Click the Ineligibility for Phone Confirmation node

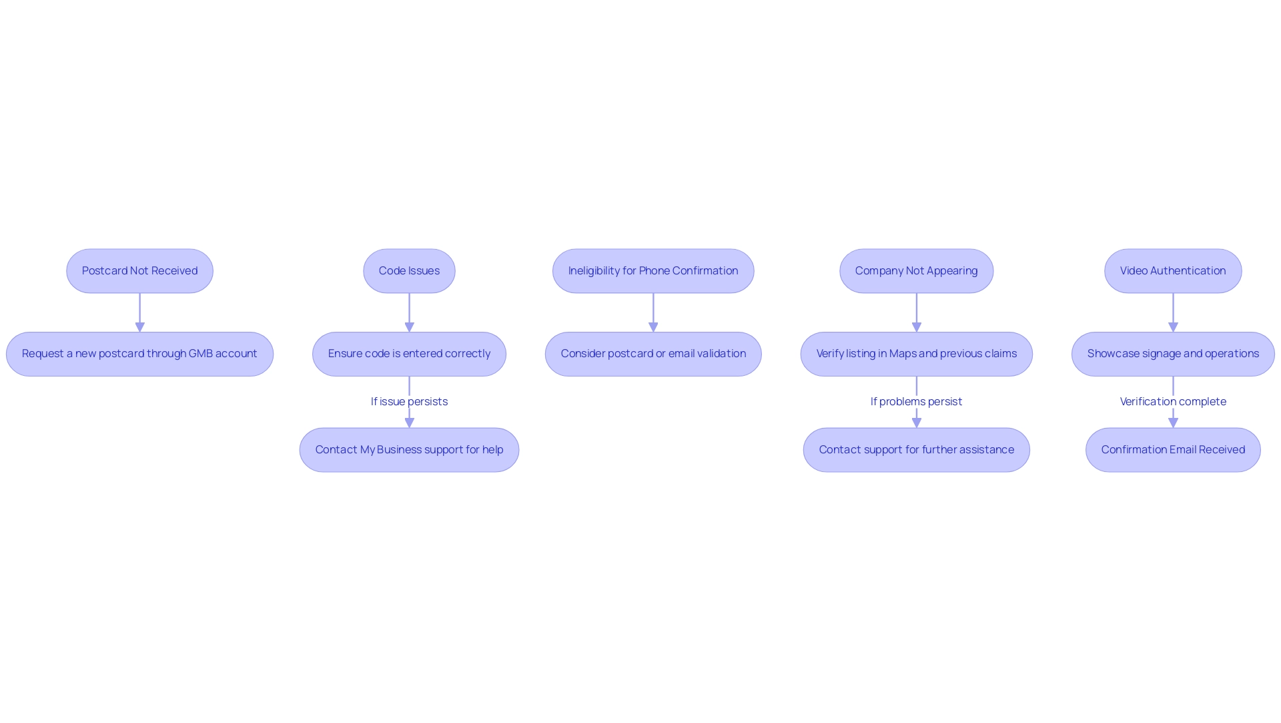click(x=653, y=270)
